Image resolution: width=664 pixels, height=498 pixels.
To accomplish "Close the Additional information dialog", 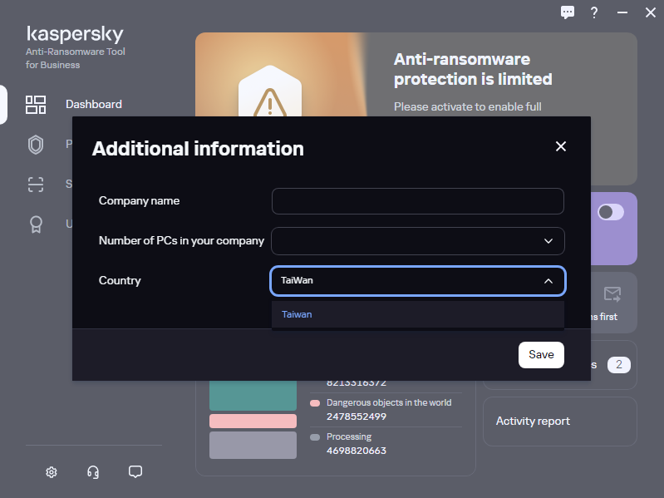I will tap(561, 146).
